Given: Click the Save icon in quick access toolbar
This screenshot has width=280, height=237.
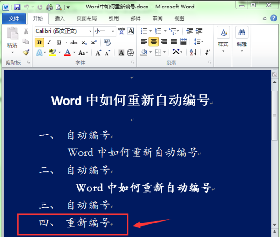Looking at the screenshot, I should (17, 7).
